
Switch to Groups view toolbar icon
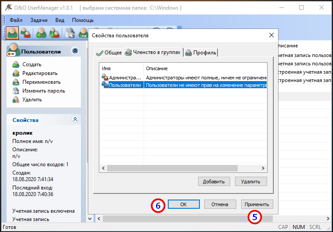pyautogui.click(x=25, y=33)
